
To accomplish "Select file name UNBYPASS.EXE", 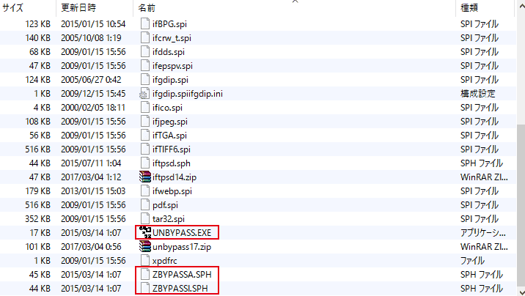I will point(182,233).
